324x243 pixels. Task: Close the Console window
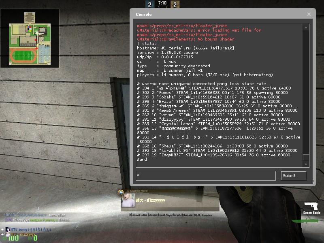(309, 14)
